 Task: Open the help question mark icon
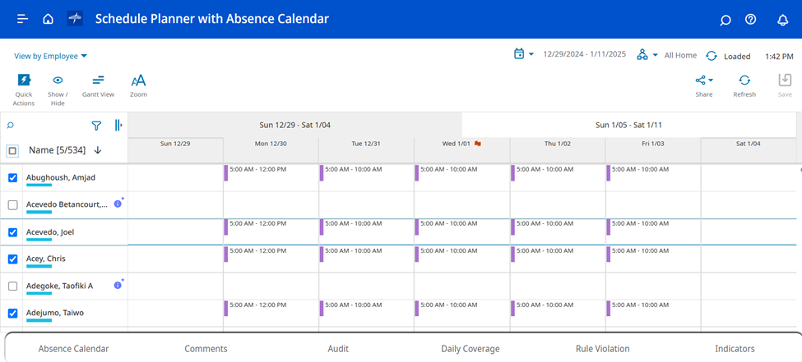point(750,20)
